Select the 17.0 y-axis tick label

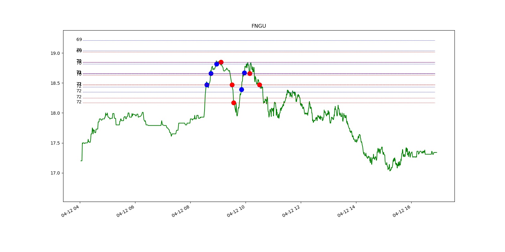[x=55, y=173]
